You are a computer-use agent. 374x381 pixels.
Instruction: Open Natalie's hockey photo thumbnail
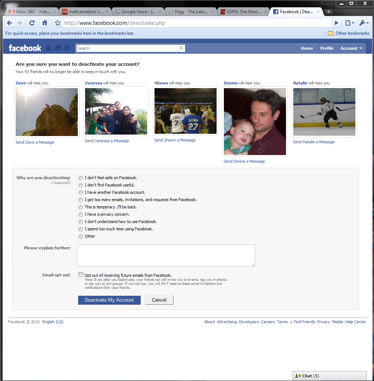tap(324, 112)
